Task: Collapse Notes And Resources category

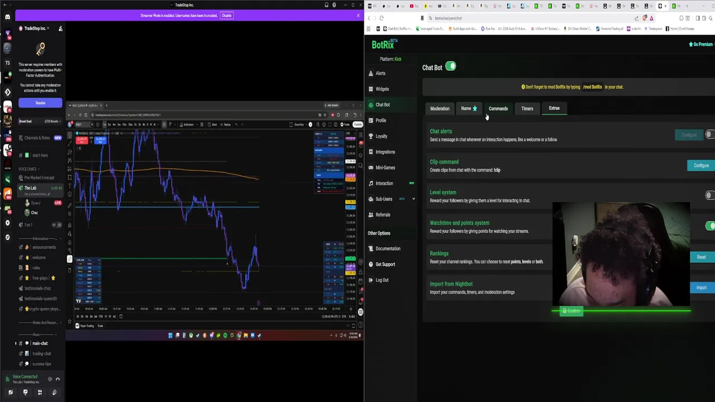Action: (39, 323)
